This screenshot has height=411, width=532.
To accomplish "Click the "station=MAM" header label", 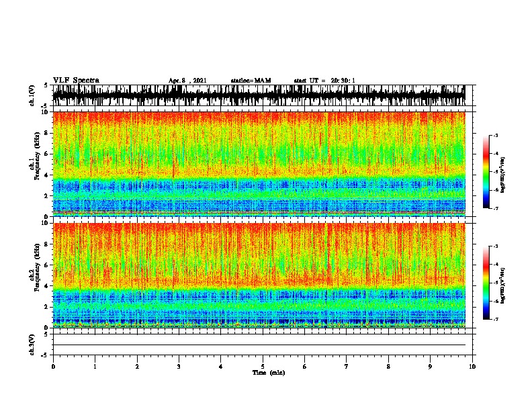I will [x=251, y=81].
